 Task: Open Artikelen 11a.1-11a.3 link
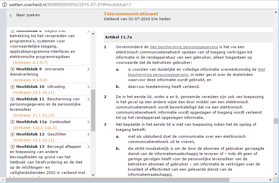point(35,128)
